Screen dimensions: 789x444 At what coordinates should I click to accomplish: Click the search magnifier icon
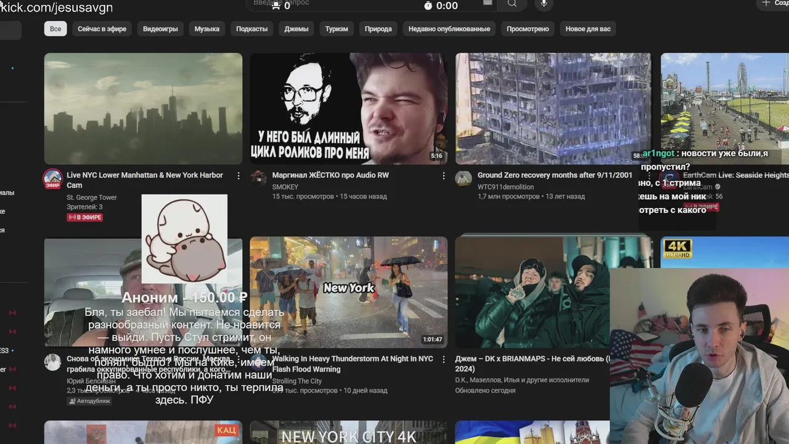tap(512, 4)
